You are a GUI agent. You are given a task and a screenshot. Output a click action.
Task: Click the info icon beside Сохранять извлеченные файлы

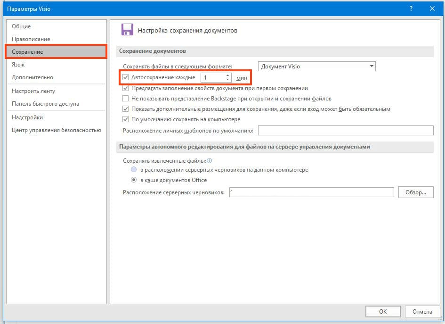click(210, 160)
